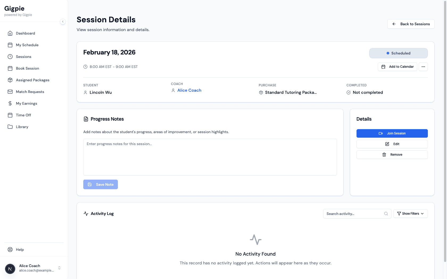Open My Schedule from the sidebar

pos(27,45)
